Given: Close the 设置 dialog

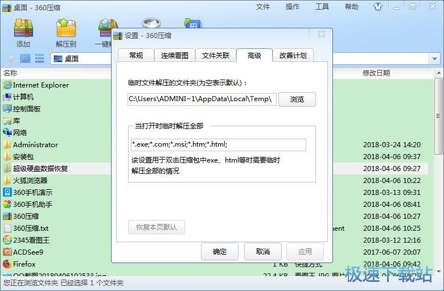Looking at the screenshot, I should (x=322, y=35).
